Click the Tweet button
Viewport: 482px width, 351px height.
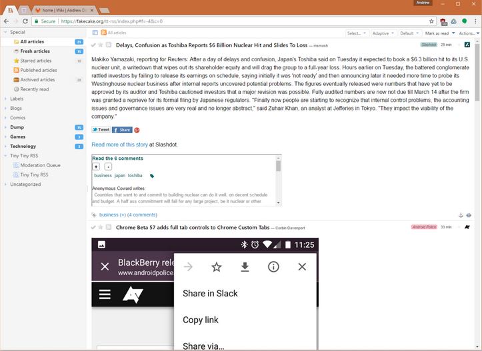(101, 130)
